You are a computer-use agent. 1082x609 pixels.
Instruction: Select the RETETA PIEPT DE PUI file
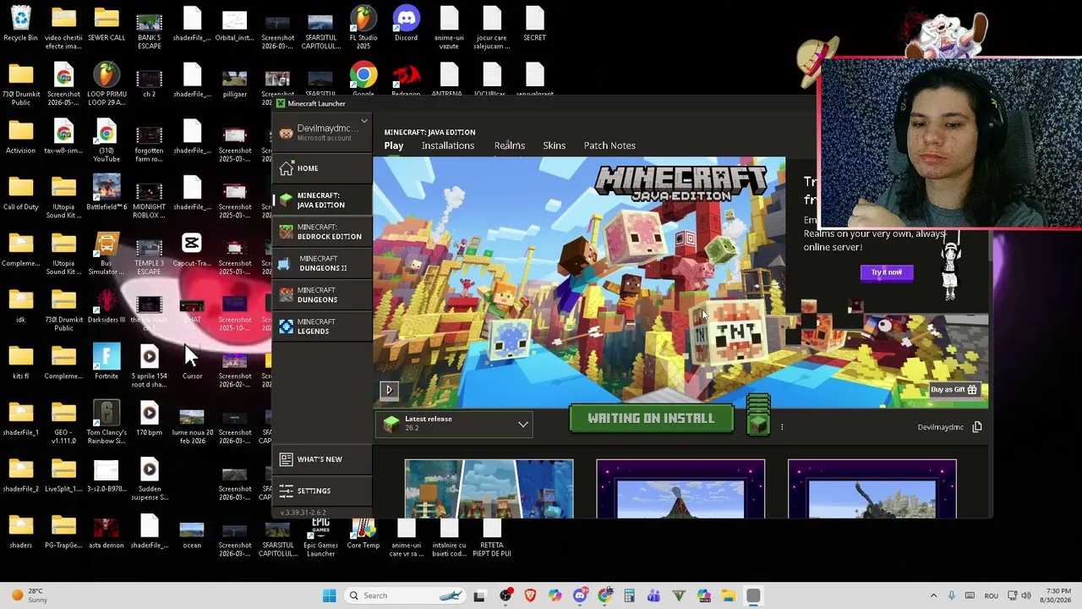click(x=492, y=538)
